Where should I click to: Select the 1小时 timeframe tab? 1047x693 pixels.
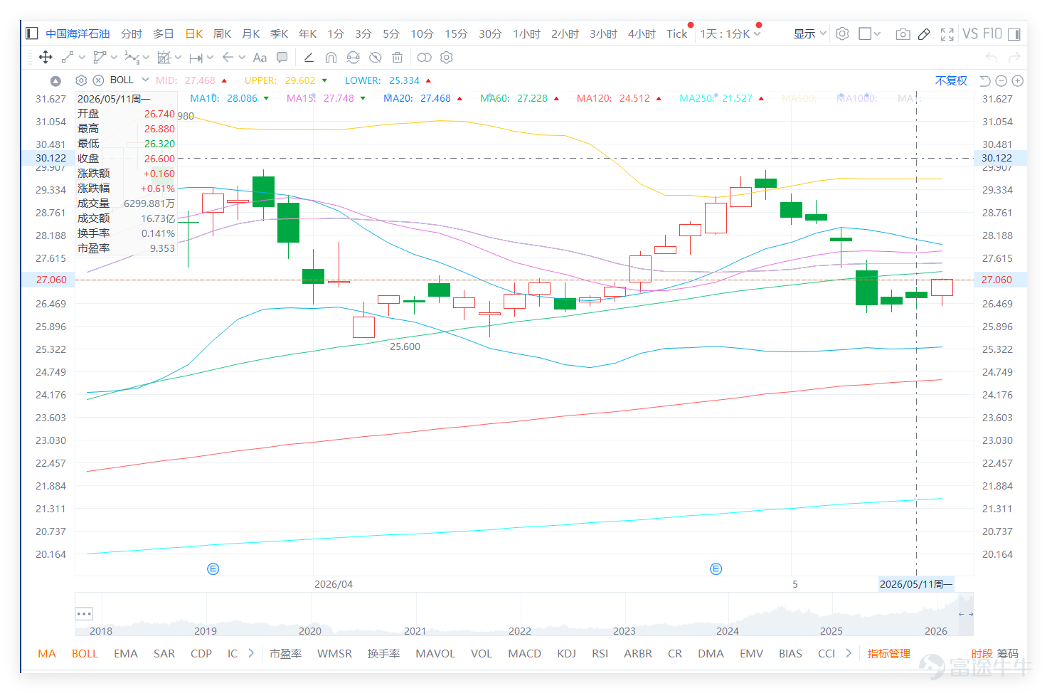pos(527,33)
